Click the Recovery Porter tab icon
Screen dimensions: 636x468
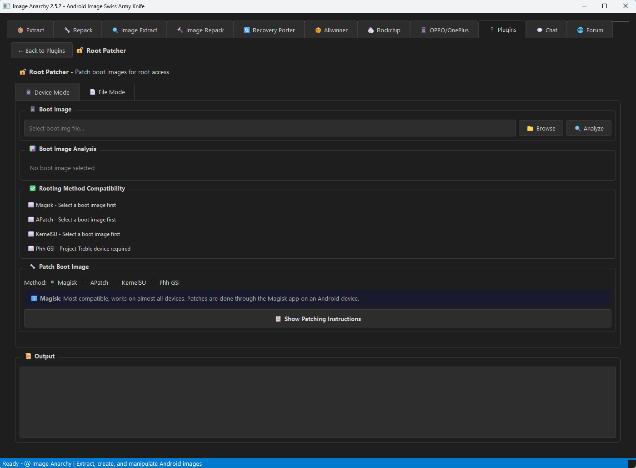(247, 30)
